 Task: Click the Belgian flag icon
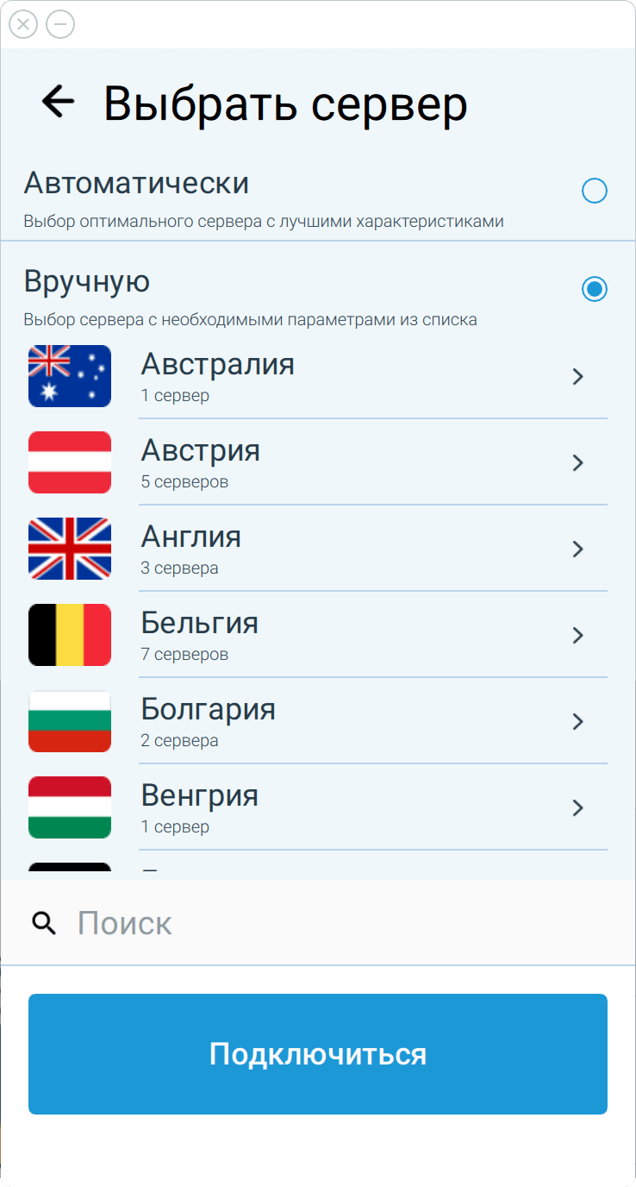tap(69, 635)
